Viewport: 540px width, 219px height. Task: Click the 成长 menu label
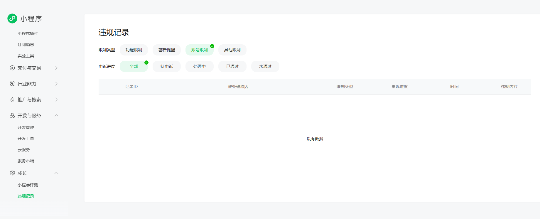point(22,173)
